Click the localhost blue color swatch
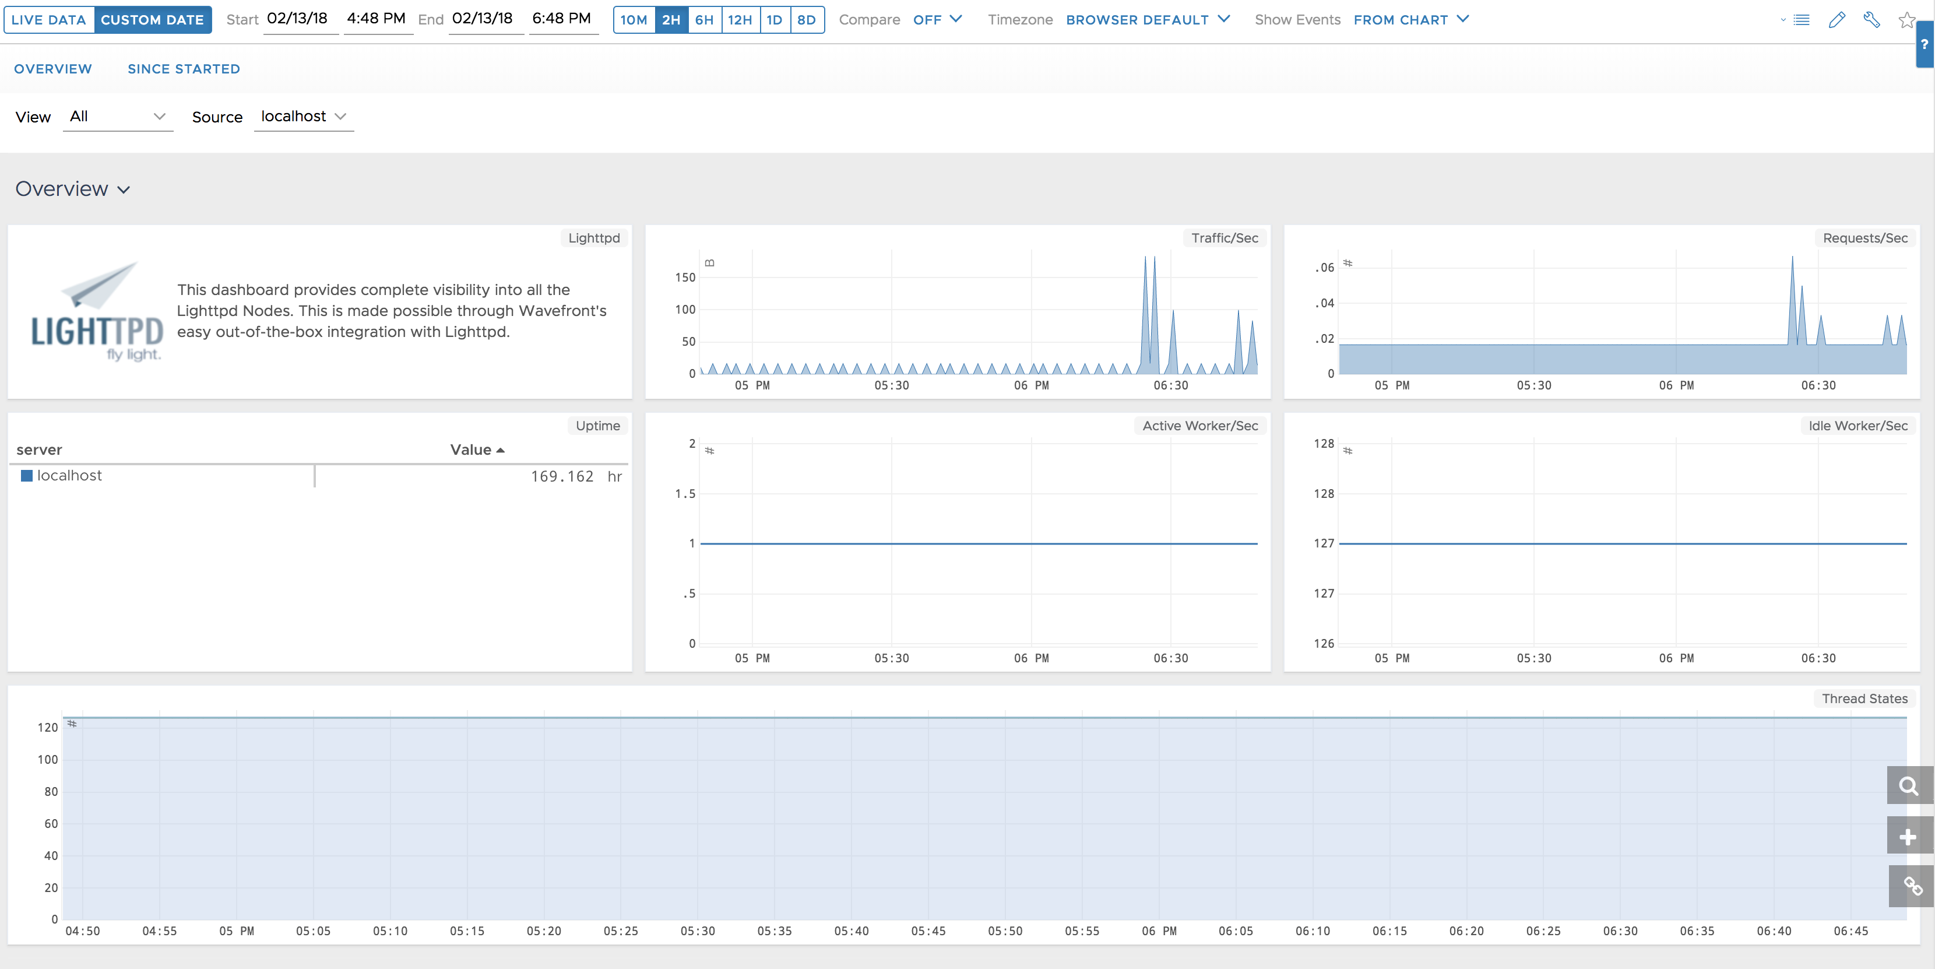The width and height of the screenshot is (1935, 969). tap(26, 476)
